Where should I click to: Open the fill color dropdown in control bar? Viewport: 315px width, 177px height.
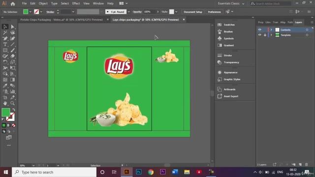coord(31,12)
